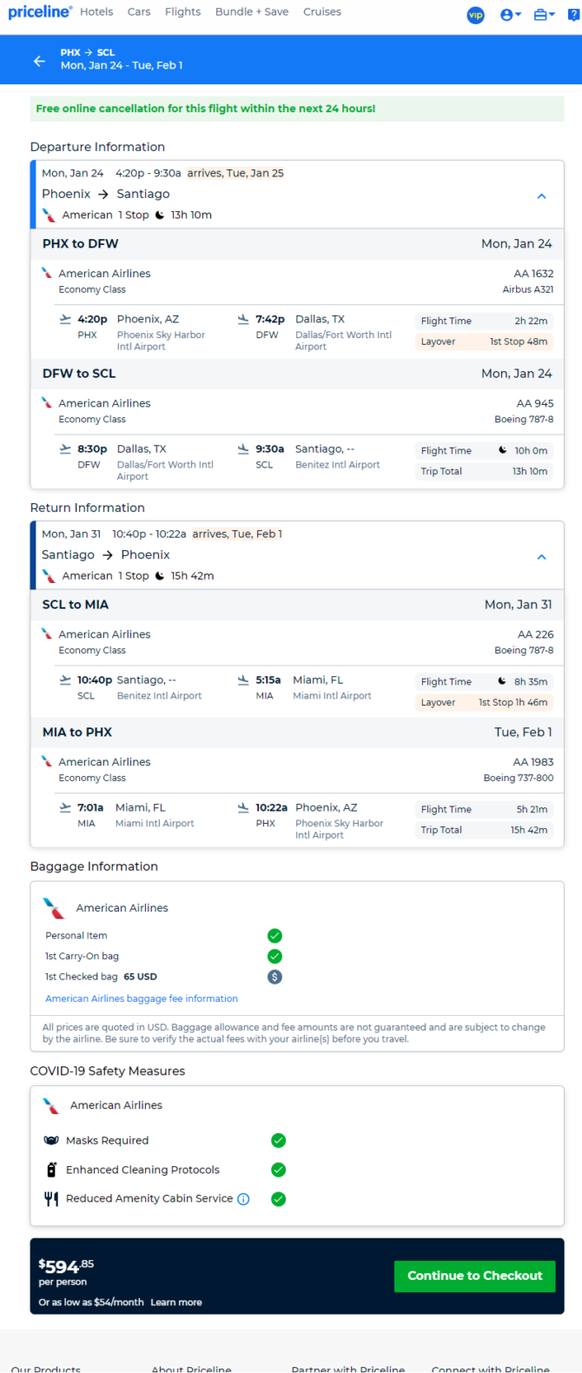Open the VIP badge icon
This screenshot has width=582, height=1373.
click(x=475, y=15)
